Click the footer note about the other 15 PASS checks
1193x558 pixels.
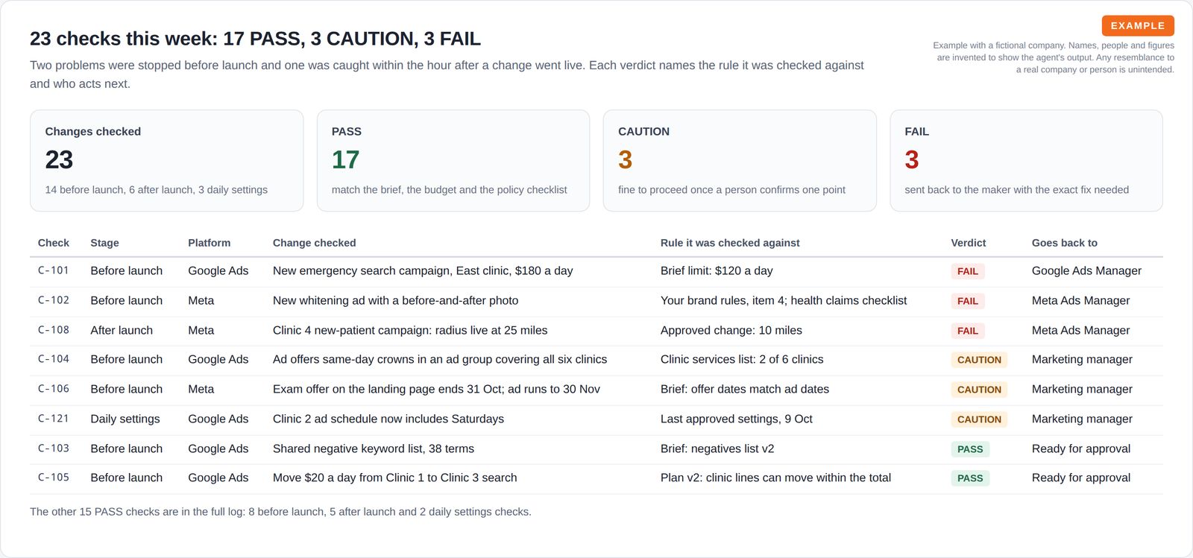coord(280,512)
